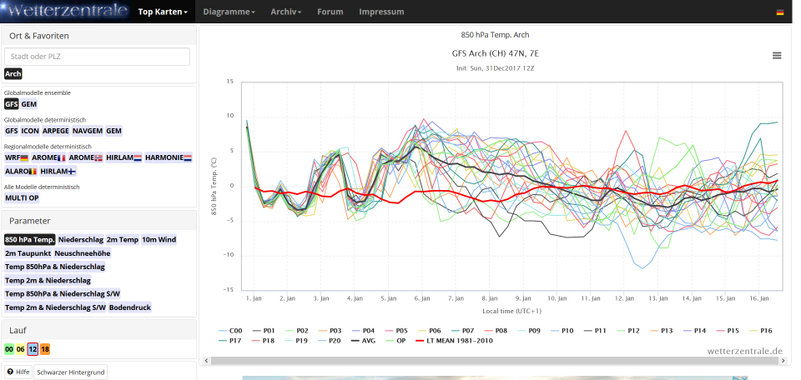This screenshot has height=380, width=801.
Task: Choose AROME model with French flag
Action: pos(48,157)
